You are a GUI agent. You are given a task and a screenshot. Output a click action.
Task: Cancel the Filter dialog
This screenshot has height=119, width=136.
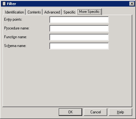pyautogui.click(x=95, y=112)
